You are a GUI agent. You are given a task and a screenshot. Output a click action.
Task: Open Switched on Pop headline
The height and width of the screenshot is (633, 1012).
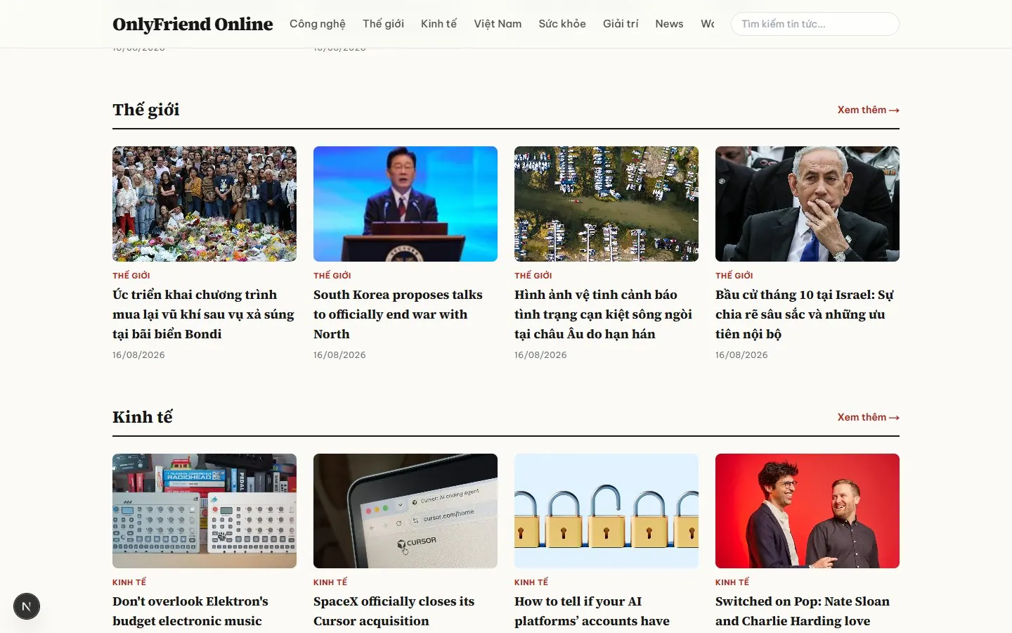pos(803,611)
